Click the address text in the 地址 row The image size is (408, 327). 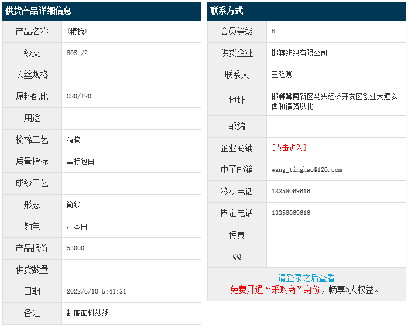[334, 101]
